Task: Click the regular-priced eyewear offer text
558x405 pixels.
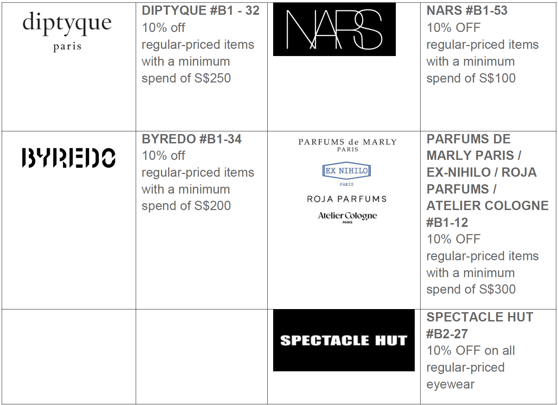Action: 466,376
